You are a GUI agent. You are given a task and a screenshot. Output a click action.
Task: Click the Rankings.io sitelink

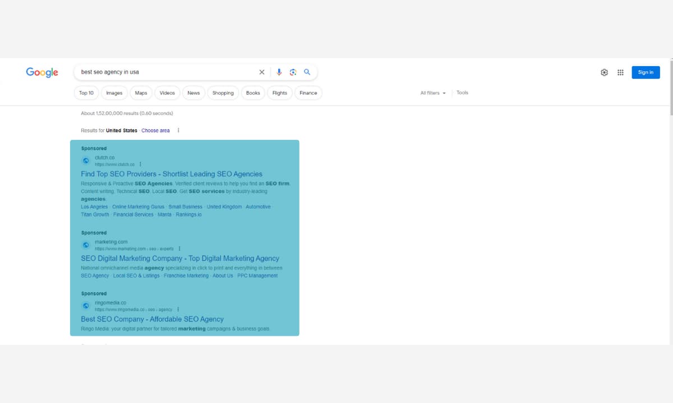coord(188,214)
